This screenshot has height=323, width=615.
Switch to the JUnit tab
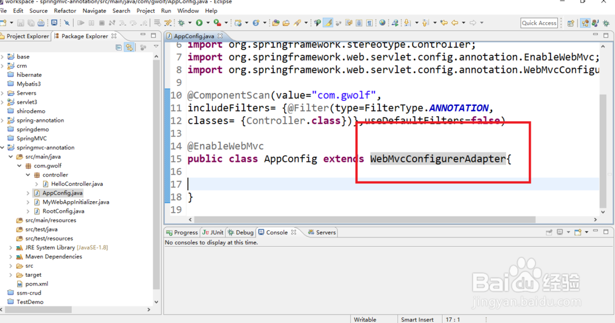click(213, 233)
